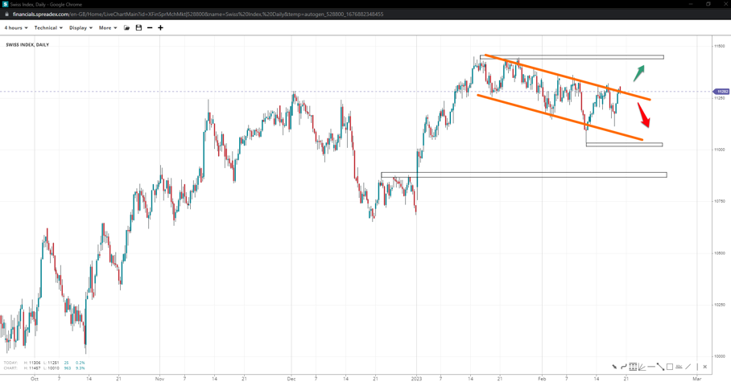Zoom in using the plus icon
Screen dimensions: 731x382
[160, 28]
